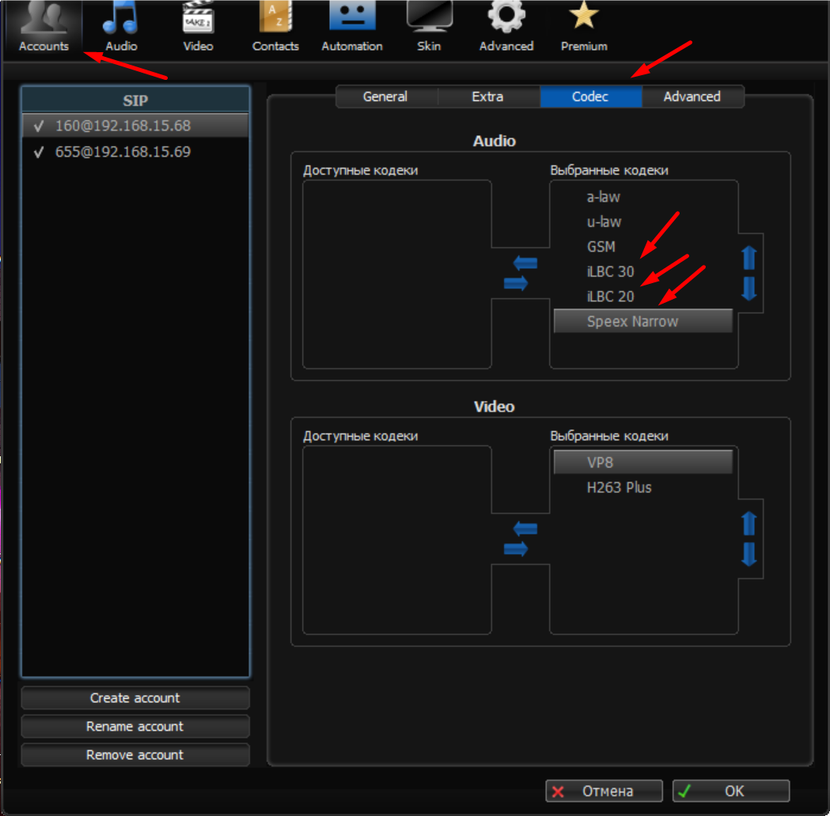The width and height of the screenshot is (830, 816).
Task: Select the u-law audio codec
Action: point(643,222)
